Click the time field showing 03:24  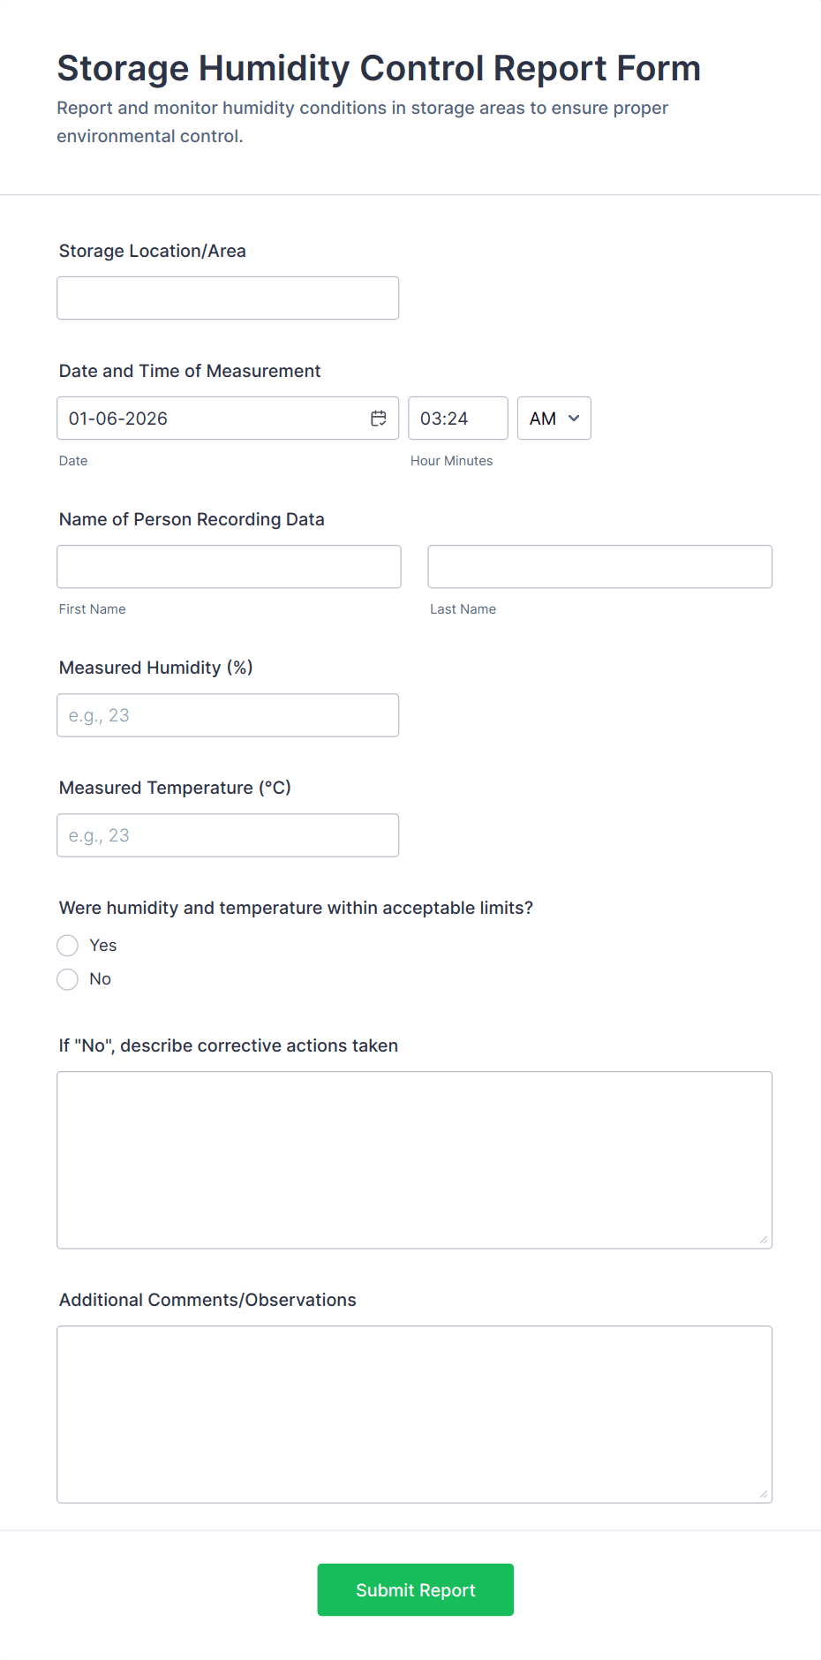[457, 418]
